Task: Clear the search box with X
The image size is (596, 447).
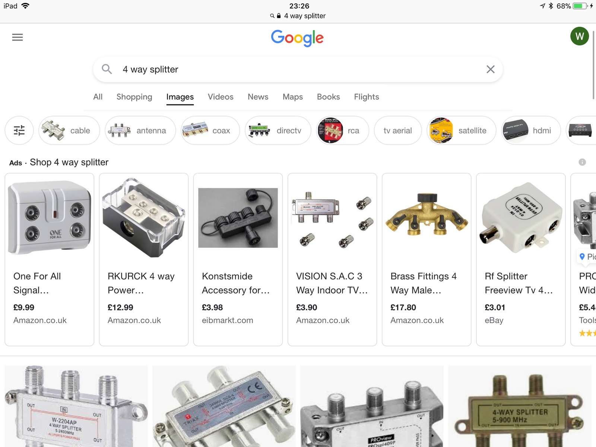Action: (490, 69)
